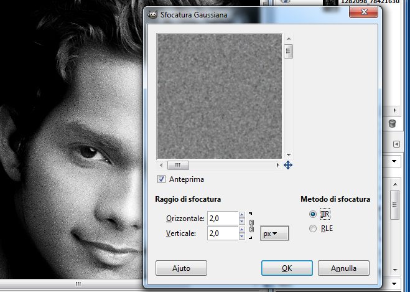Open the dropdown in the right dock panel
Screen dimensions: 410x292
pos(396,161)
